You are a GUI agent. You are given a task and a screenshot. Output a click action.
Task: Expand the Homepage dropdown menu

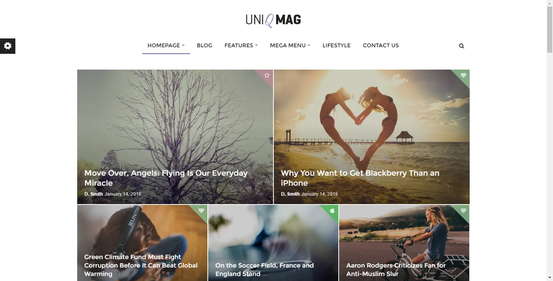(166, 45)
